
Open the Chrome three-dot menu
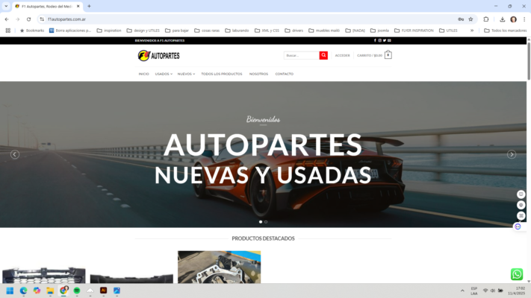tap(524, 19)
